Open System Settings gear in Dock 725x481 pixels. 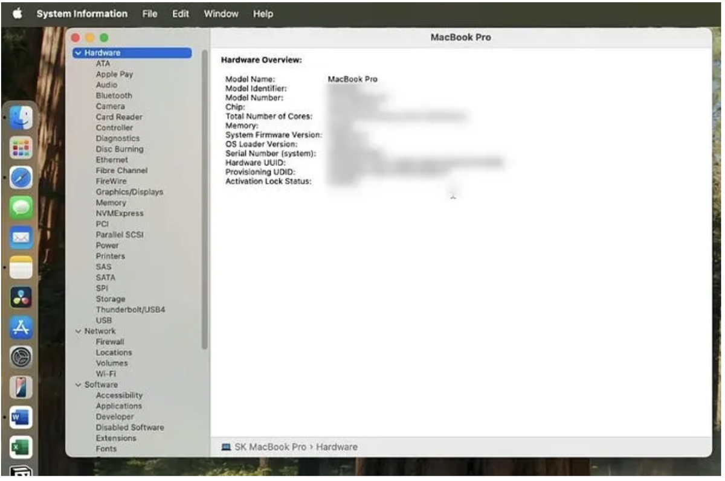[x=21, y=357]
